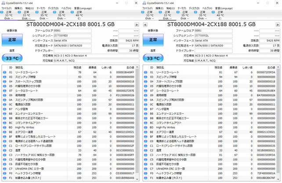
Task: Click status circle for row 0A スピンアップ再試行回数, right window
Action: (146, 100)
